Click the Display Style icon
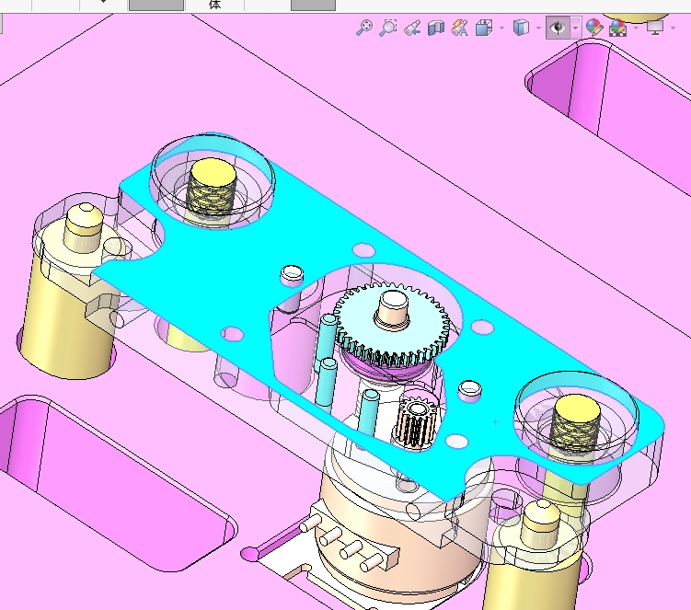This screenshot has width=691, height=610. click(x=521, y=28)
